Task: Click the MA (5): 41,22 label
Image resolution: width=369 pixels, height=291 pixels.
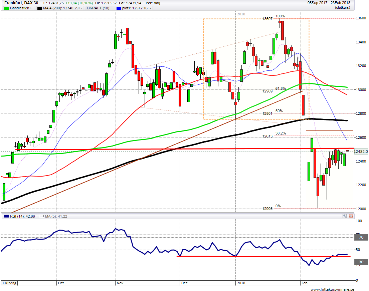Action: tap(56, 216)
